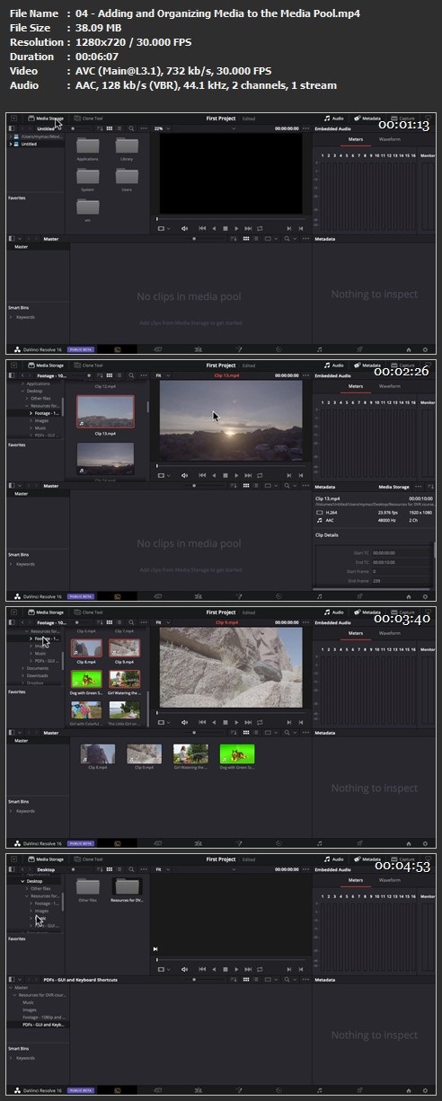Viewport: 442px width, 1101px height.
Task: Expand Images folder in 00:02:26 frame tree
Action: pos(31,419)
